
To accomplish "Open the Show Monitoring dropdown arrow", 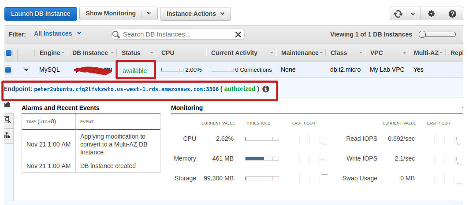I will point(149,14).
